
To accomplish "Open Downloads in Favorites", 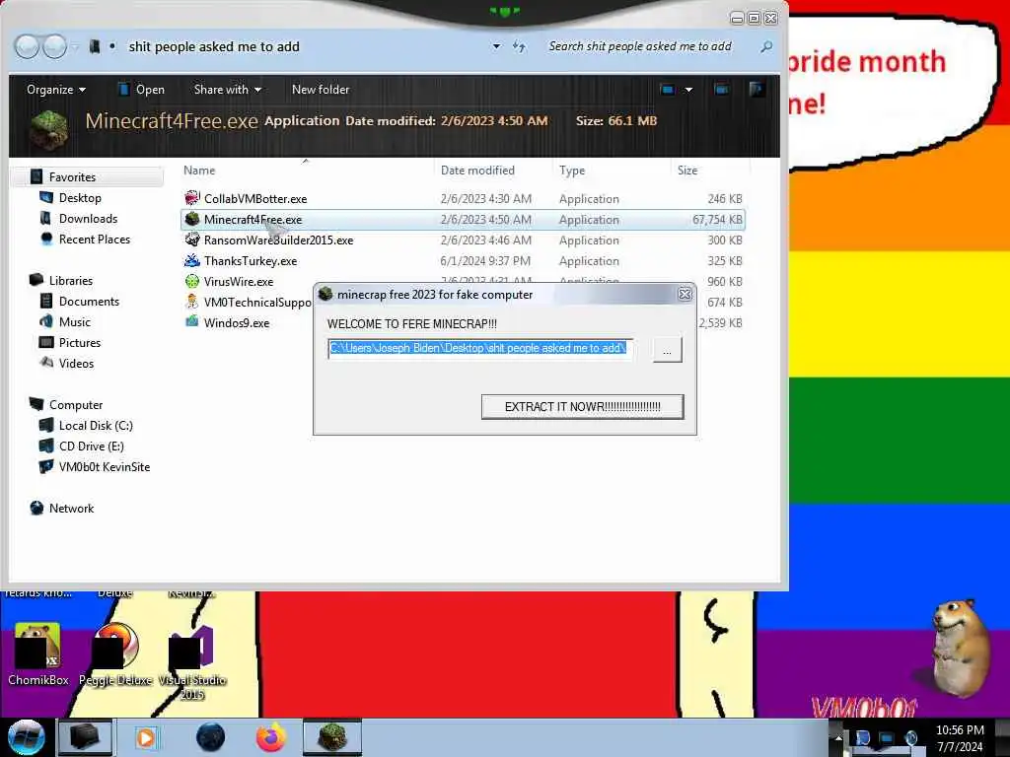I will (x=88, y=218).
